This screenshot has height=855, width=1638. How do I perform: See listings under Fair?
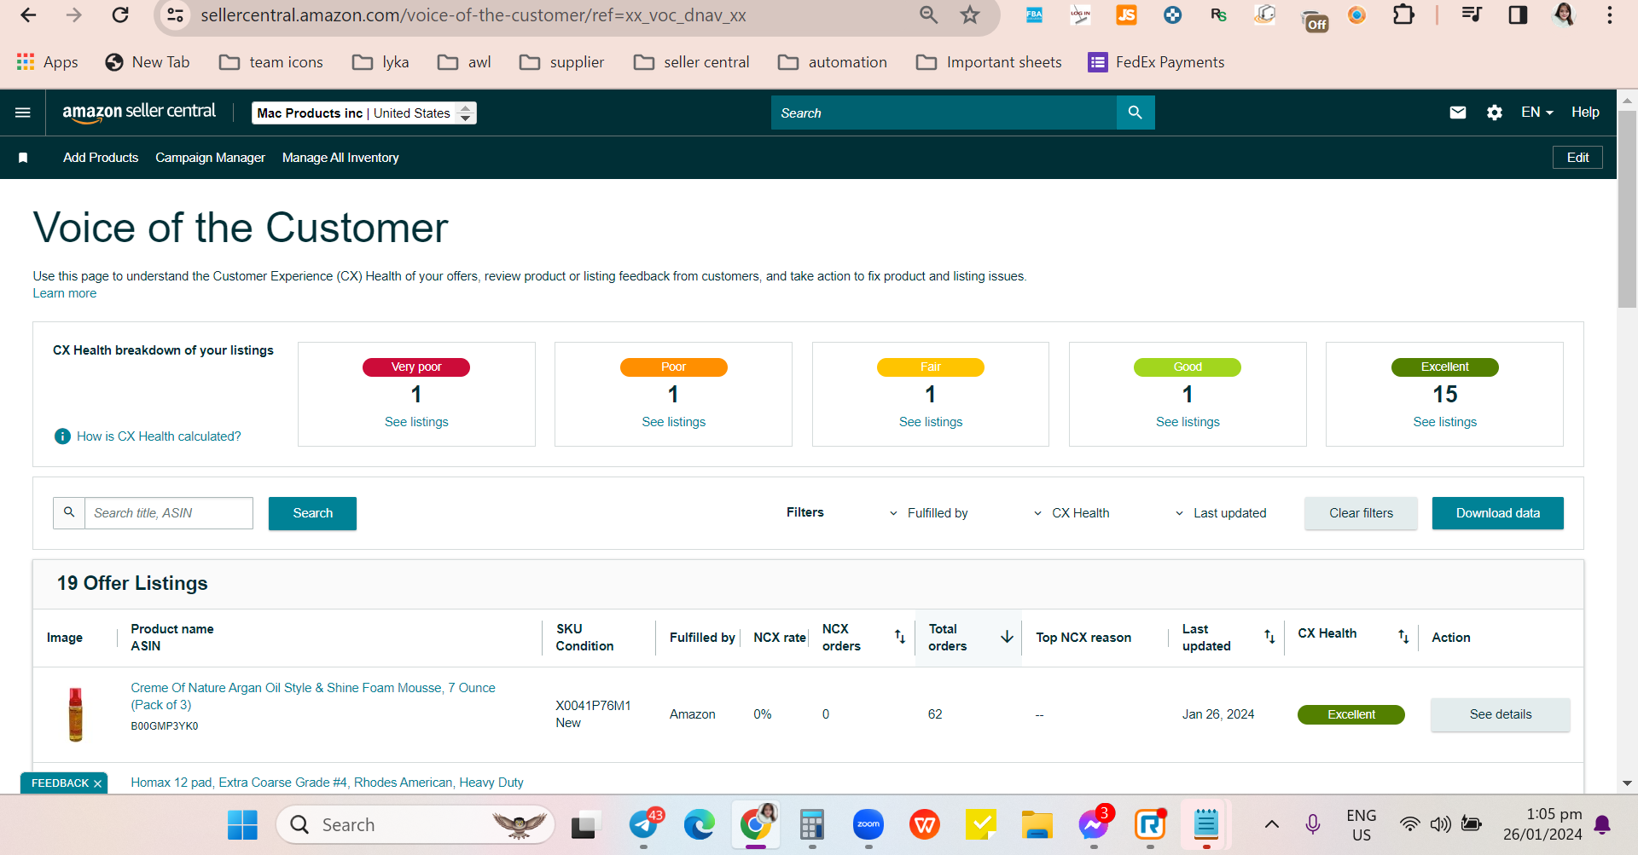[931, 422]
